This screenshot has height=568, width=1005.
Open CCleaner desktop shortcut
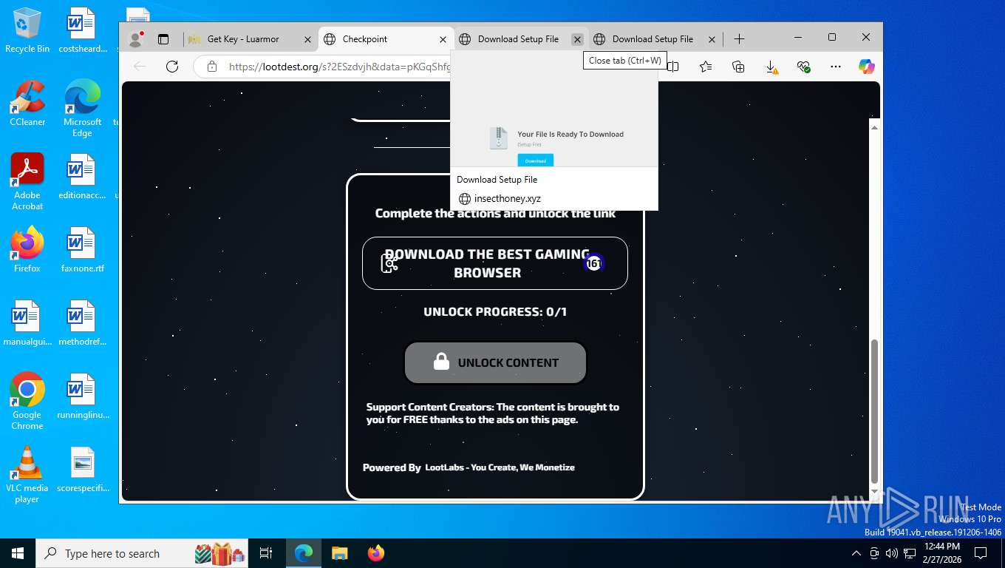click(x=27, y=104)
